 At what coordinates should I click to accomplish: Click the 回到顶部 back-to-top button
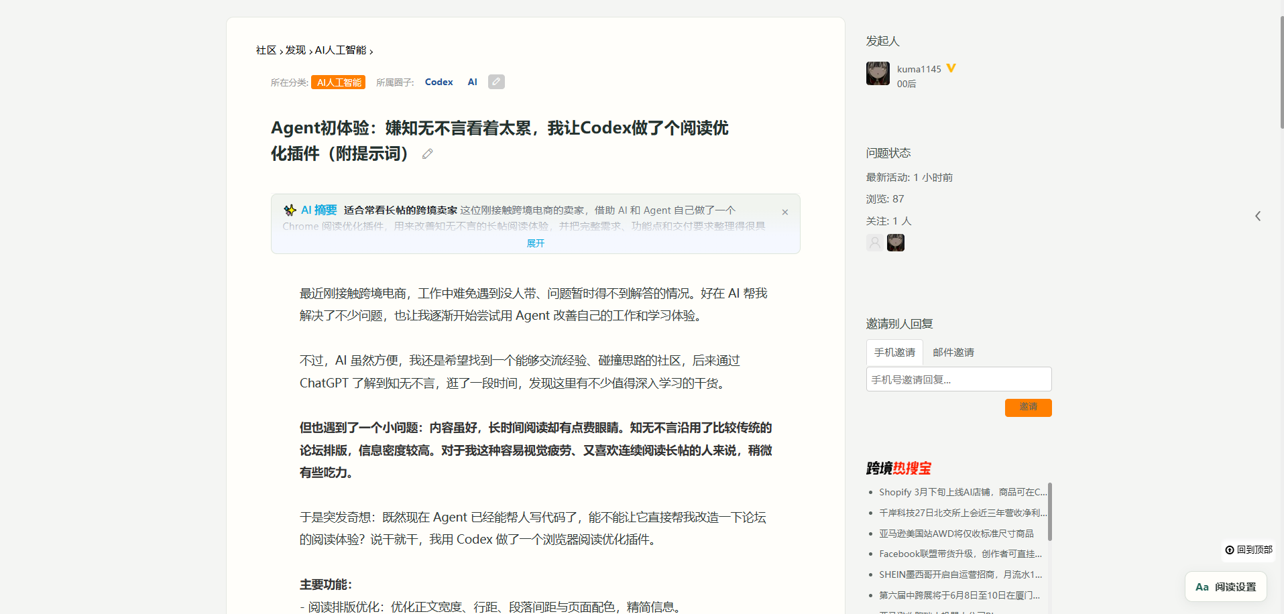1248,550
